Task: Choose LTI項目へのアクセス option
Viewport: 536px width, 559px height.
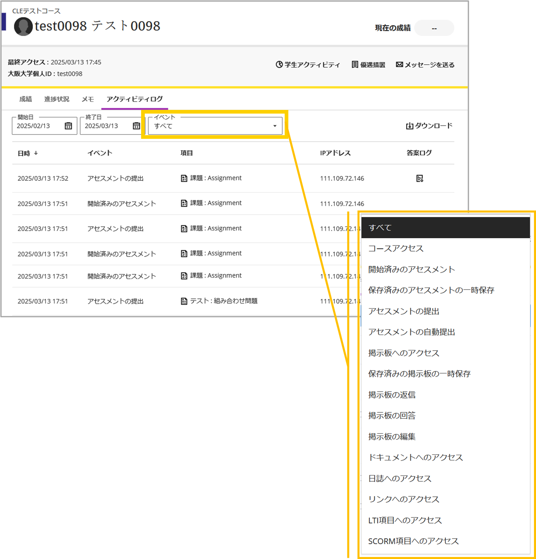Action: (446, 520)
